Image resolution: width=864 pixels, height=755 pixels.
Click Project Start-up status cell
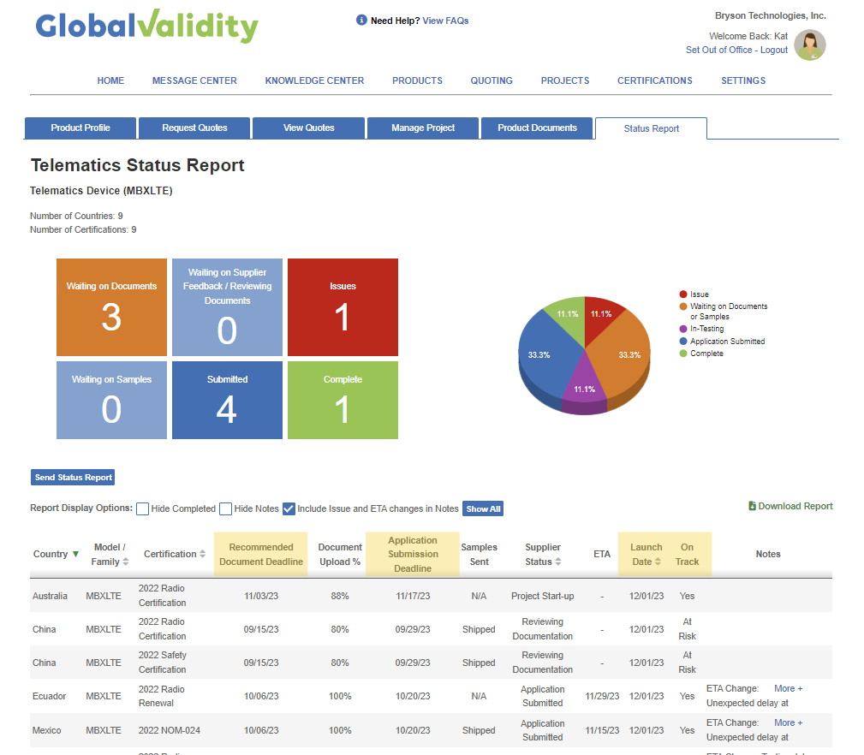pyautogui.click(x=542, y=596)
